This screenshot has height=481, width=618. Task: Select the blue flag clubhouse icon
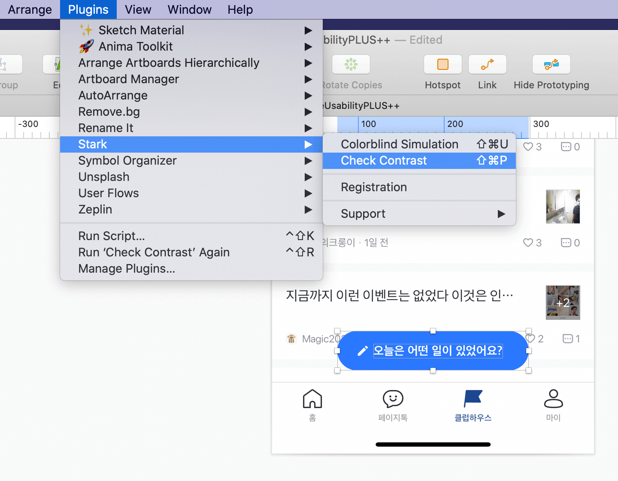pyautogui.click(x=473, y=398)
